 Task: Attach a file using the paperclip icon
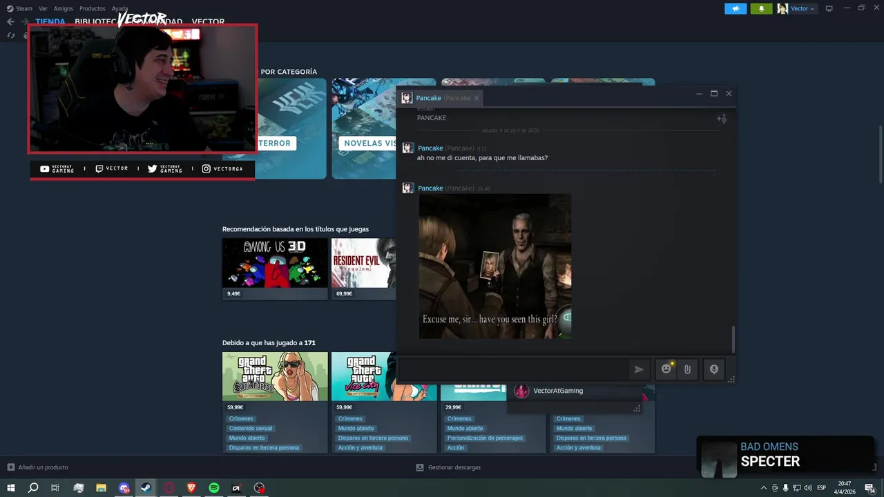687,369
